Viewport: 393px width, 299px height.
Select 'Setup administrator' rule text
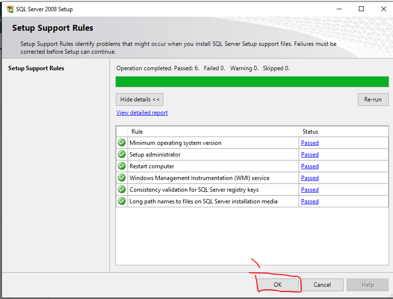(x=155, y=155)
